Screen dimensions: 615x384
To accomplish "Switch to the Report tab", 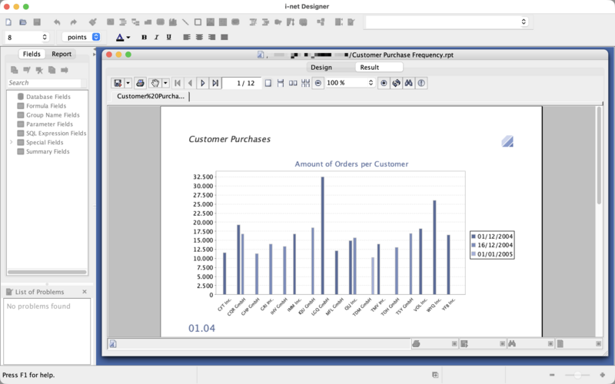I will coord(61,54).
